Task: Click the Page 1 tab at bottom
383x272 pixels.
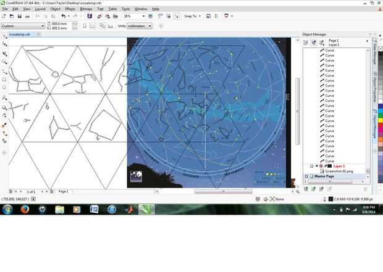Action: (x=64, y=191)
